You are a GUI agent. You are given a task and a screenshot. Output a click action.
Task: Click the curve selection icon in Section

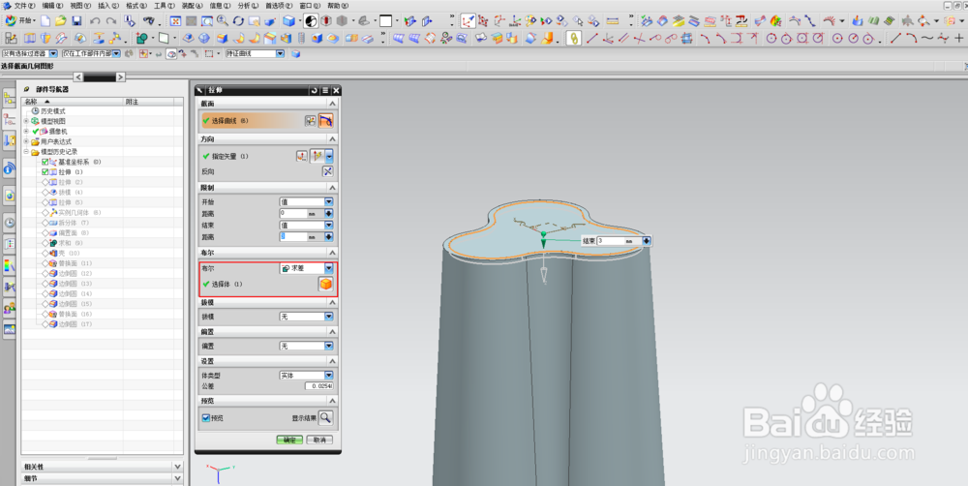[326, 121]
